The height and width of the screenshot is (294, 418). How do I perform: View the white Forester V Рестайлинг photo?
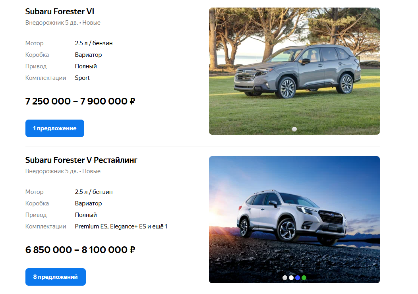[x=294, y=220]
